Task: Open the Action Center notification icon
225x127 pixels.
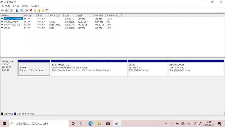Action: (219, 124)
